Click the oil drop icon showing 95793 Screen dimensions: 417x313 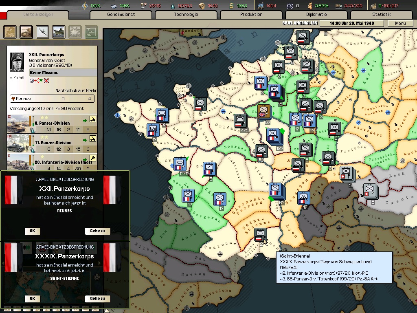(x=173, y=6)
